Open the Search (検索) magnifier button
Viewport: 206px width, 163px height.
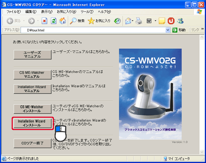coord(77,21)
